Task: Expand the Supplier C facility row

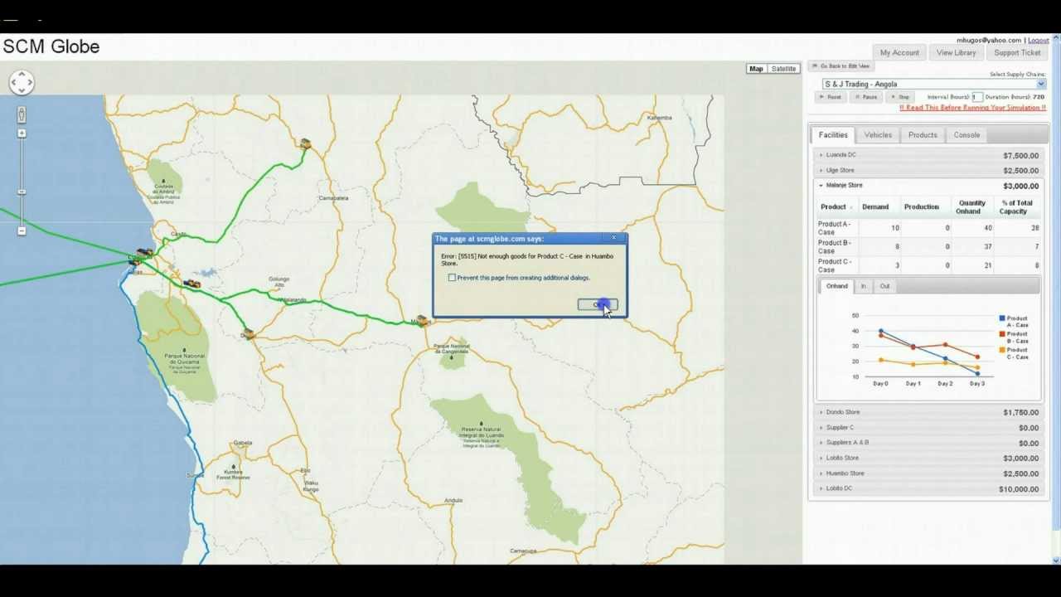Action: point(928,428)
